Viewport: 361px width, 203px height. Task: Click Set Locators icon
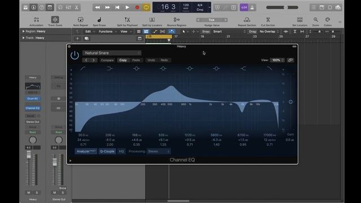(300, 20)
